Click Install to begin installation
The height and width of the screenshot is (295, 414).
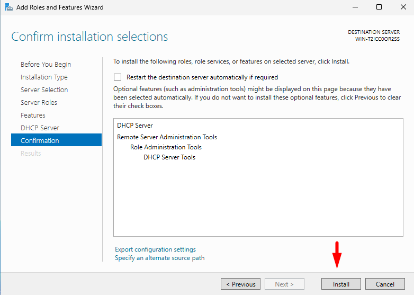[x=341, y=284]
